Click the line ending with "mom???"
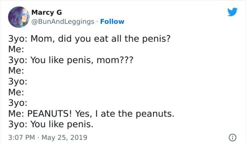 tap(70, 61)
